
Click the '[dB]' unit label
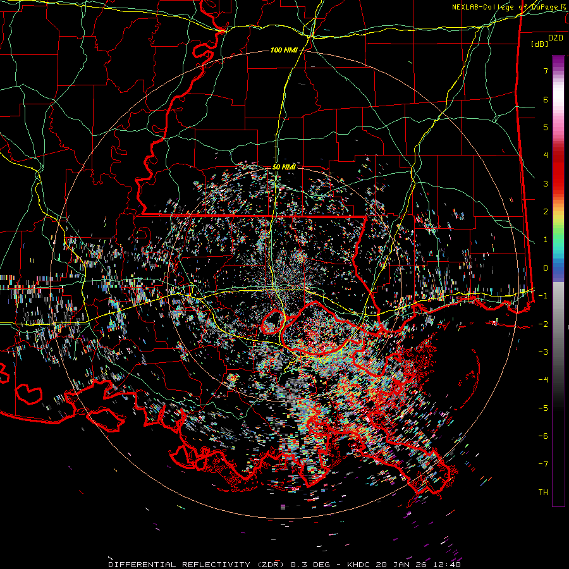[540, 44]
